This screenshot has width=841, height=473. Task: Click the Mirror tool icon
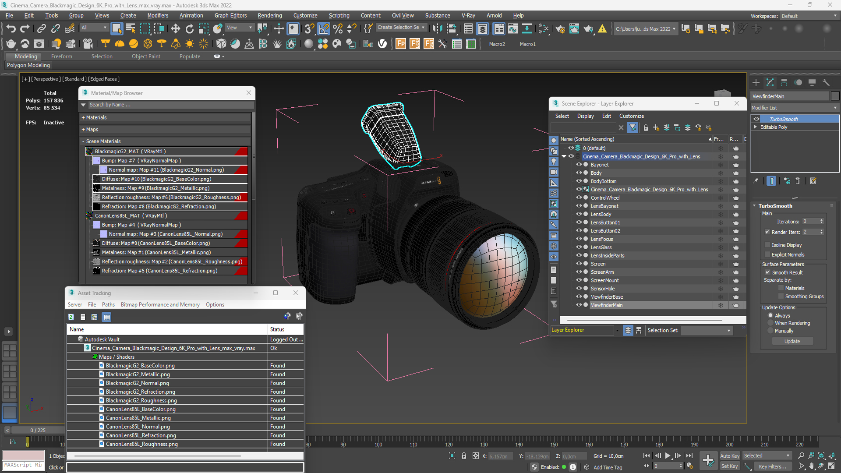coord(437,28)
